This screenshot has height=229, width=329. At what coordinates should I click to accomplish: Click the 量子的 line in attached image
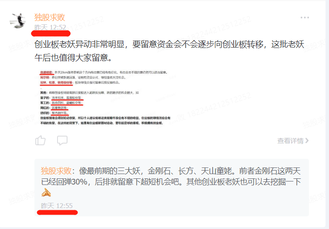[x=61, y=98]
